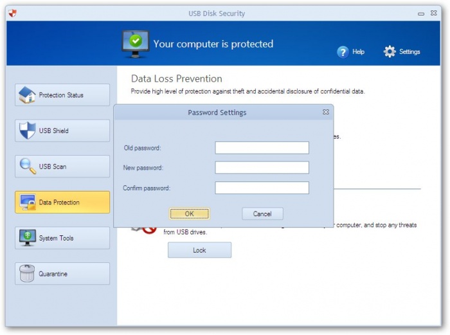Open the USB Shield section
The height and width of the screenshot is (335, 450).
(62, 131)
